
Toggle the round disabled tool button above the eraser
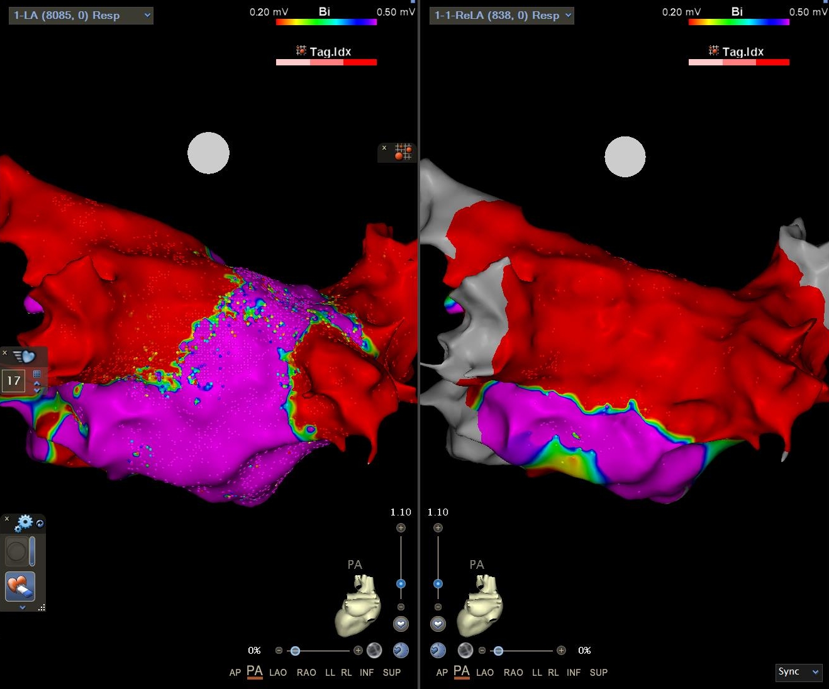click(x=16, y=552)
